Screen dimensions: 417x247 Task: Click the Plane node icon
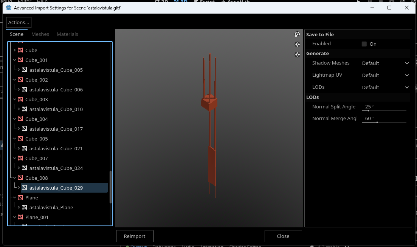(20, 198)
